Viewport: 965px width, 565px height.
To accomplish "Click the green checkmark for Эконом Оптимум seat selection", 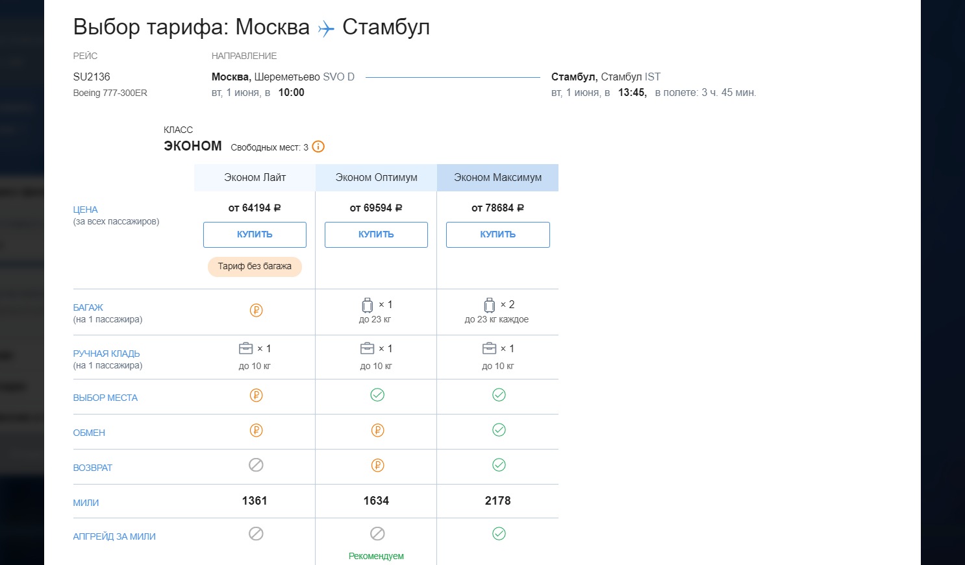I will click(x=377, y=395).
